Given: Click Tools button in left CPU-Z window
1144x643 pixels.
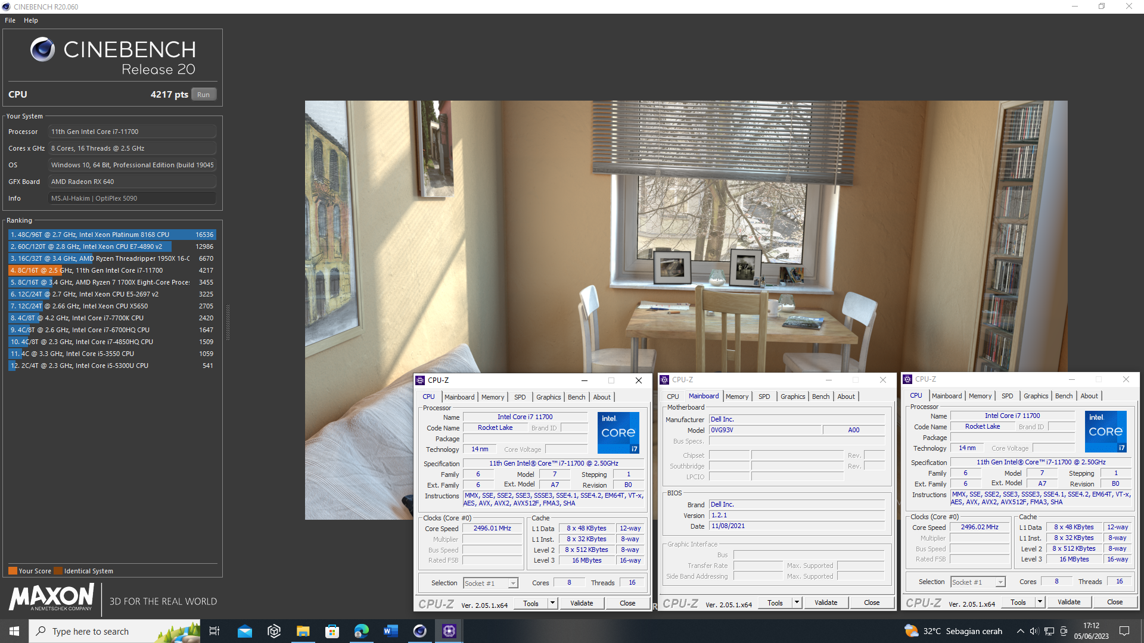Looking at the screenshot, I should point(530,603).
